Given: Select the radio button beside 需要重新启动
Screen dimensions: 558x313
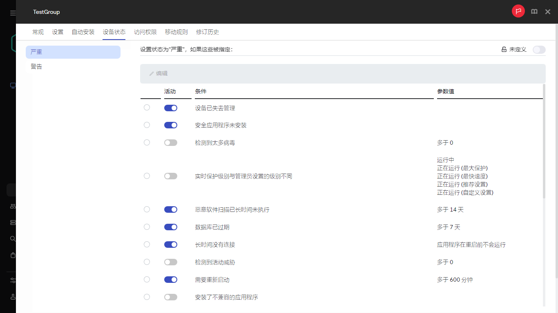Looking at the screenshot, I should click(147, 280).
